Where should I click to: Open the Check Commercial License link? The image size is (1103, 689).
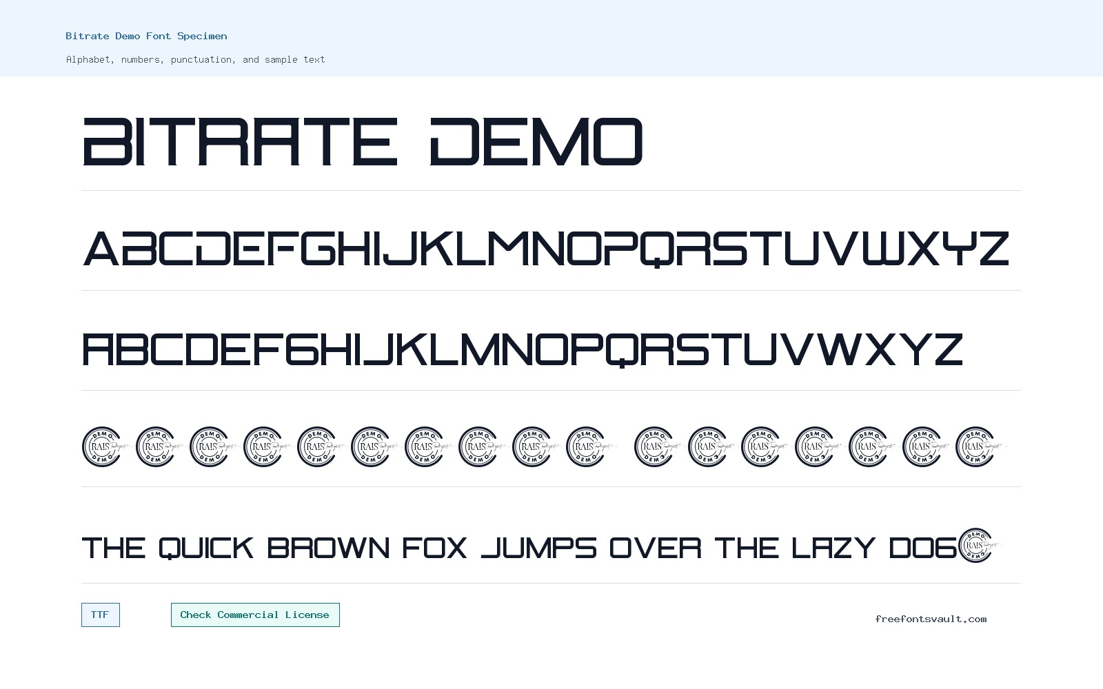click(x=255, y=615)
